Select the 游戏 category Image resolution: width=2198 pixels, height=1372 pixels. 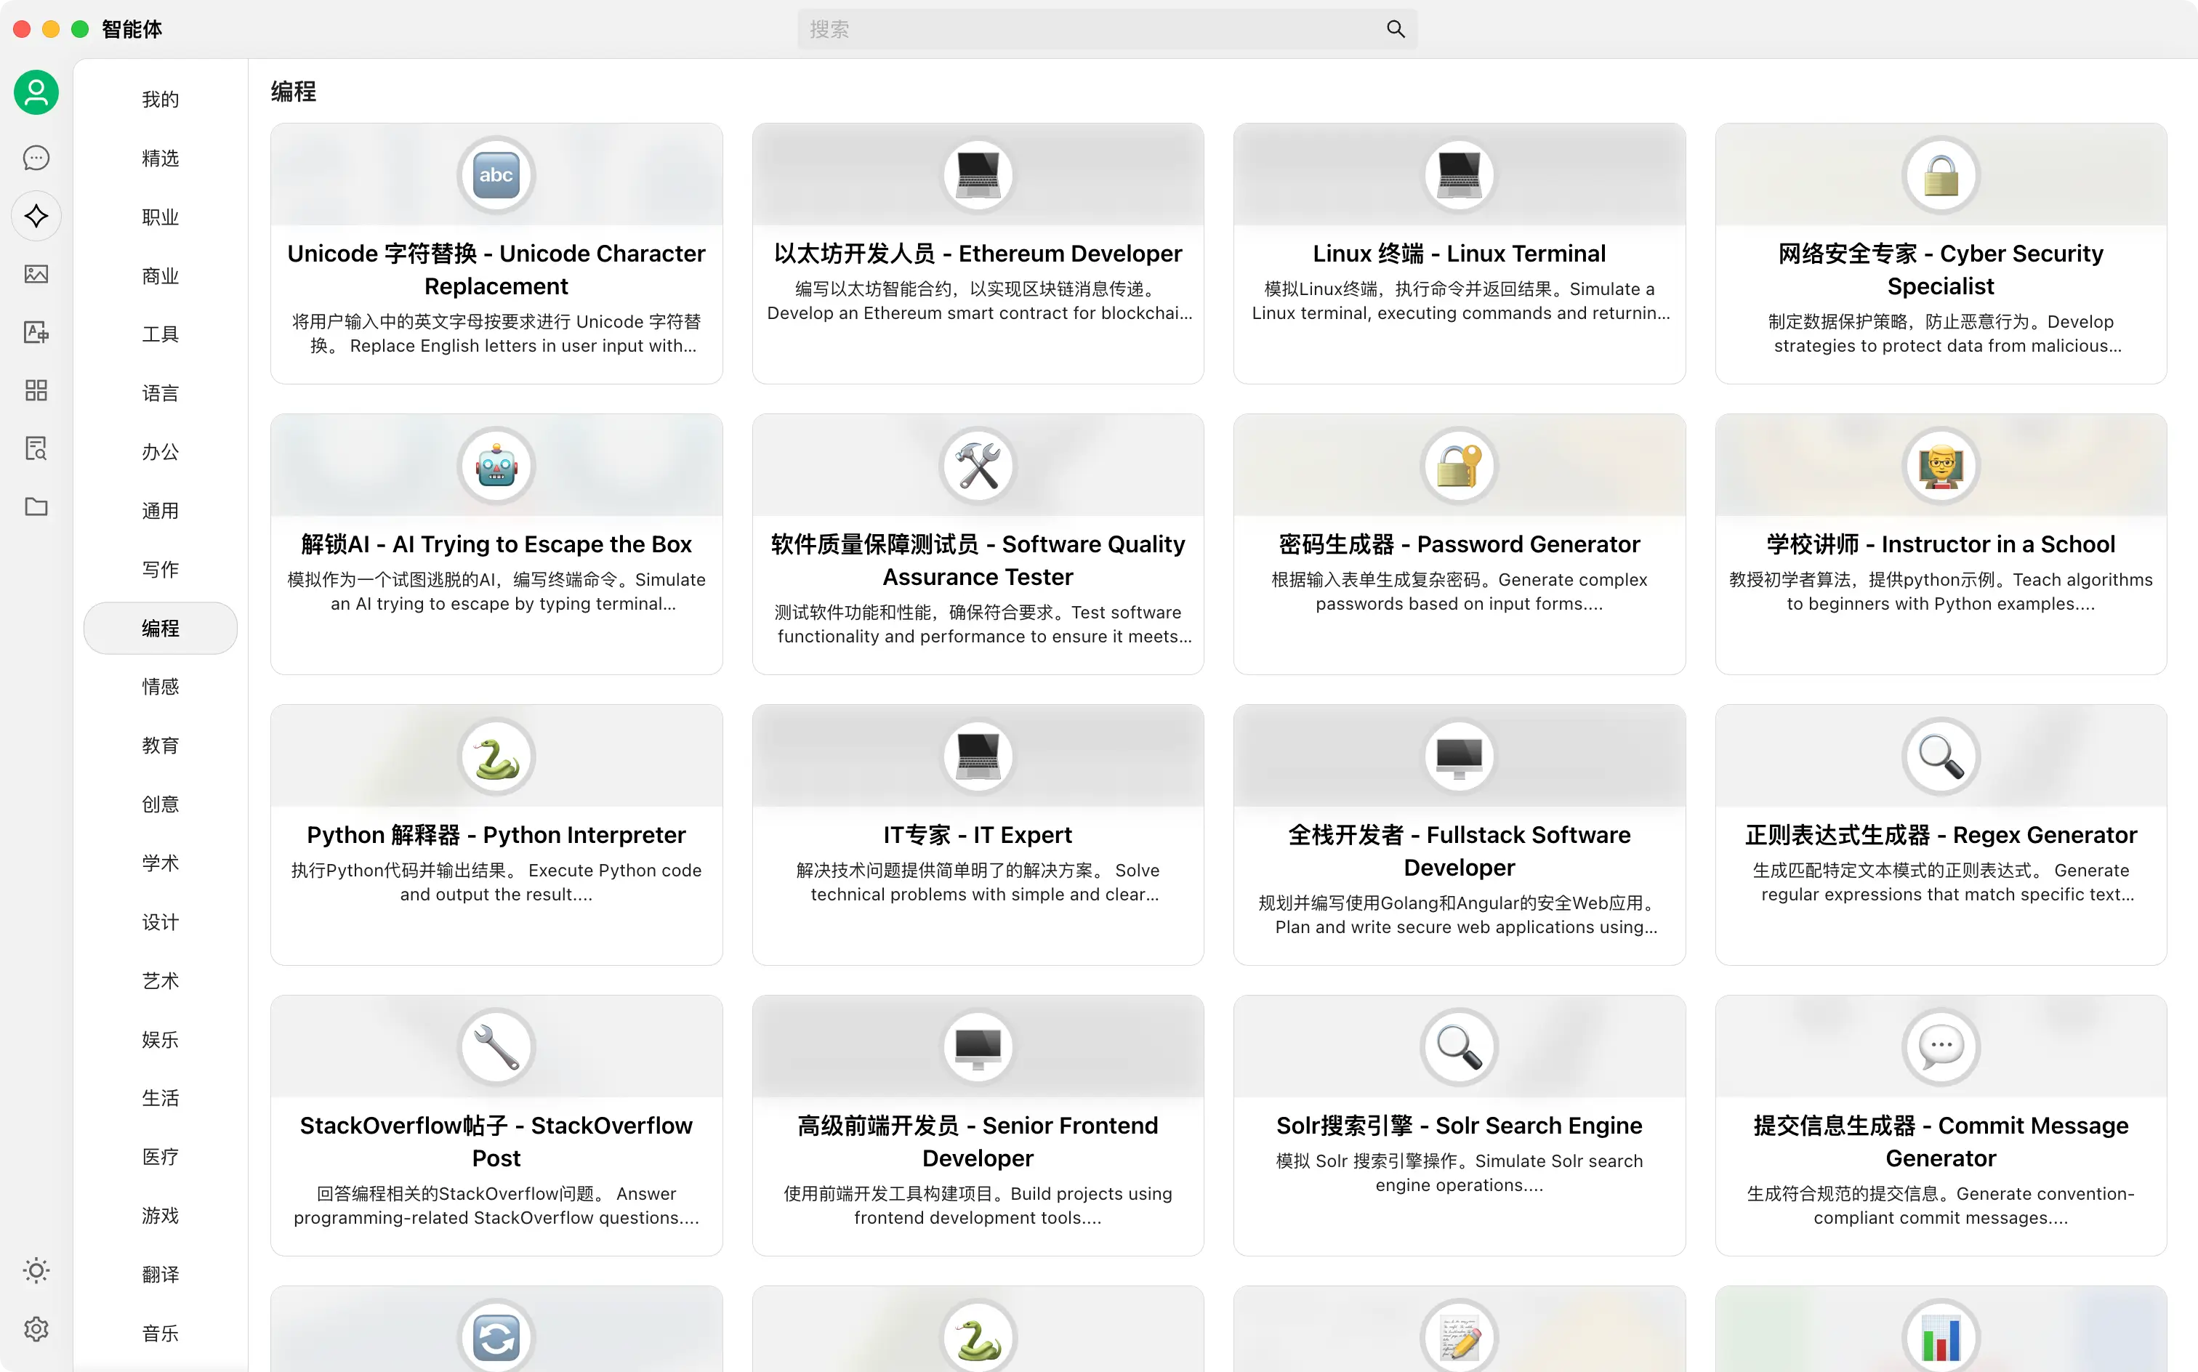[161, 1216]
